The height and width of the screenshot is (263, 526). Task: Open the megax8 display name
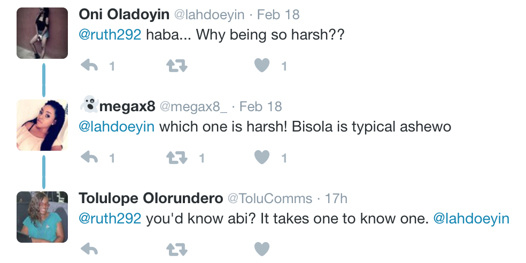point(127,107)
